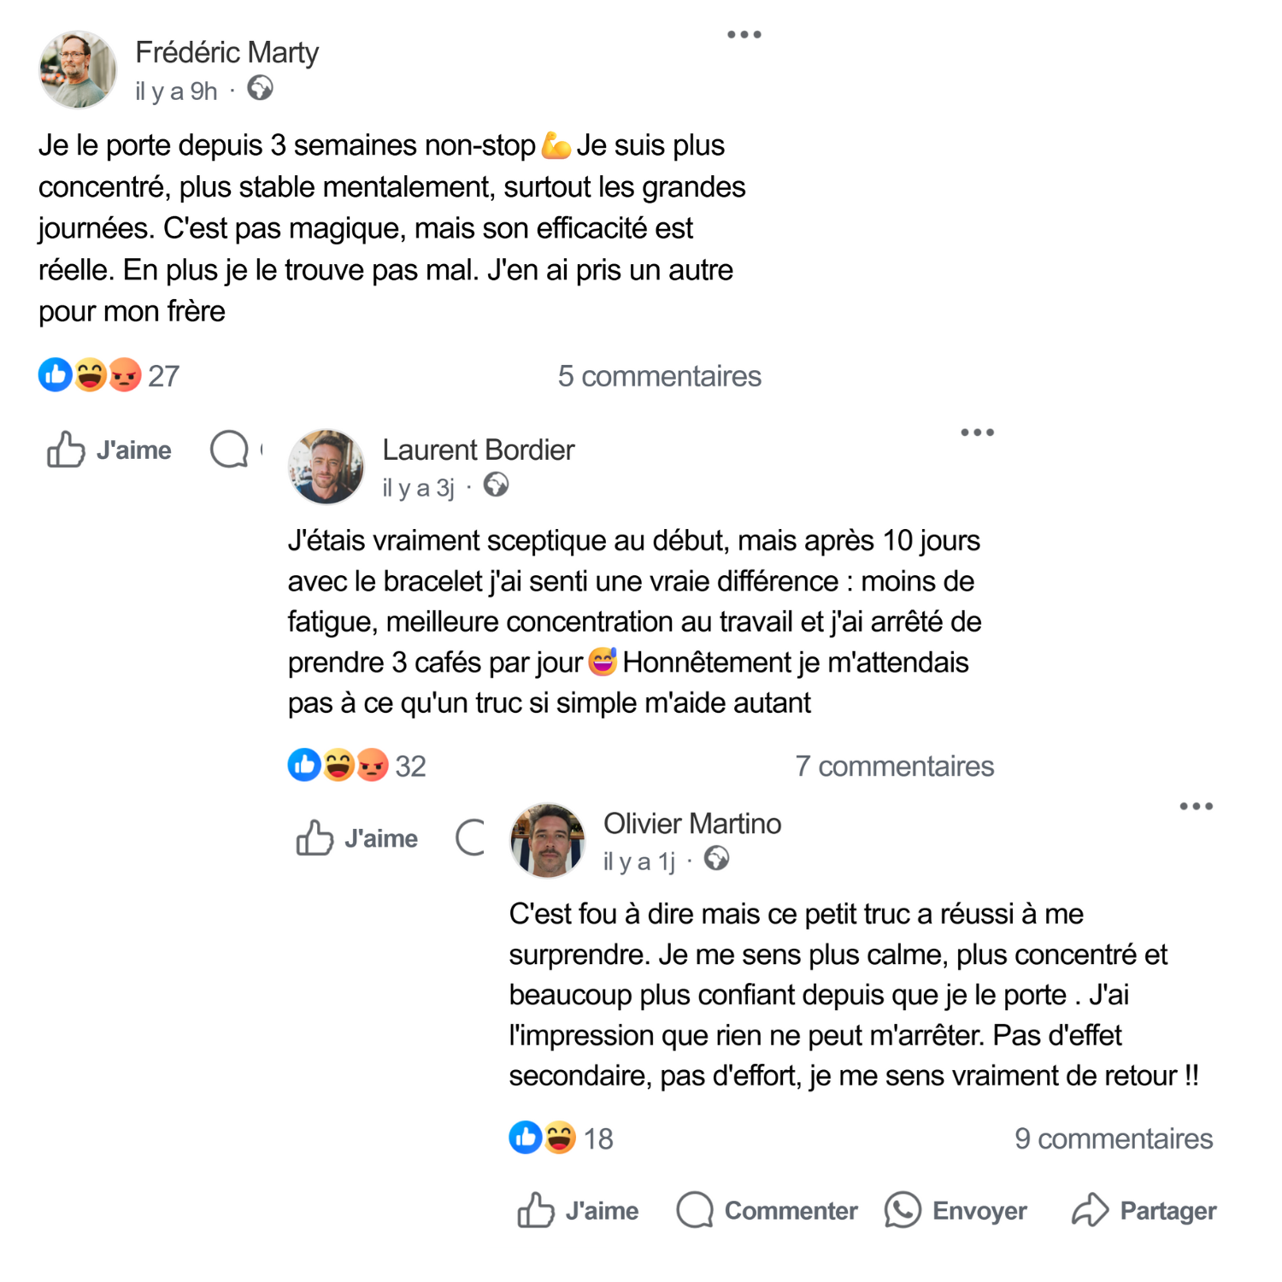The width and height of the screenshot is (1282, 1282).
Task: Open three-dot menu on Laurent Bordier's post
Action: pyautogui.click(x=977, y=432)
